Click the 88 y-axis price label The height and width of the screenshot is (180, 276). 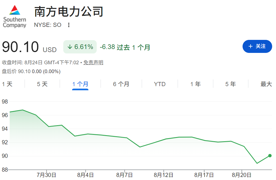coord(5,170)
